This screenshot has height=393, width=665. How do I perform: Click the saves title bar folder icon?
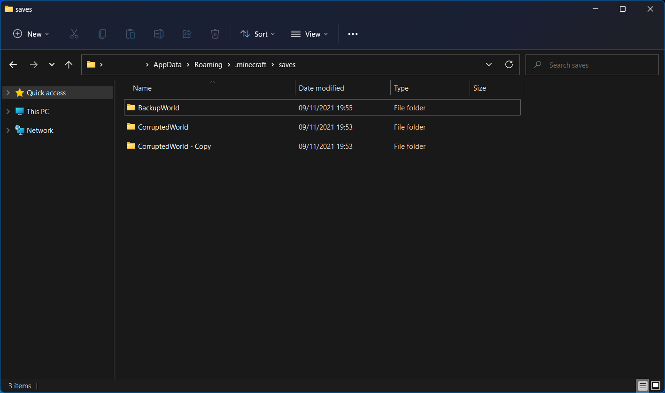(8, 9)
